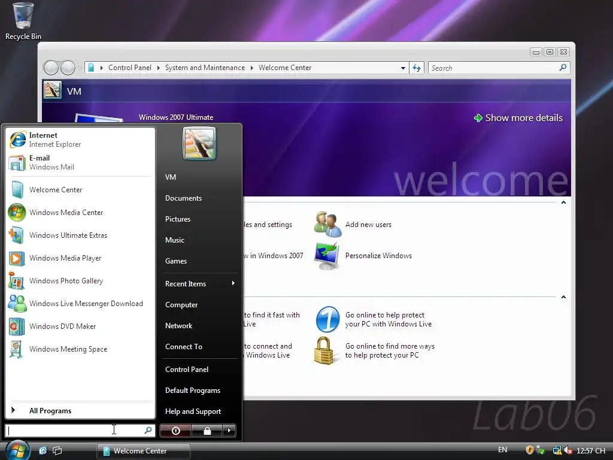Click padlock icon for more protection ways
The image size is (613, 460).
324,351
